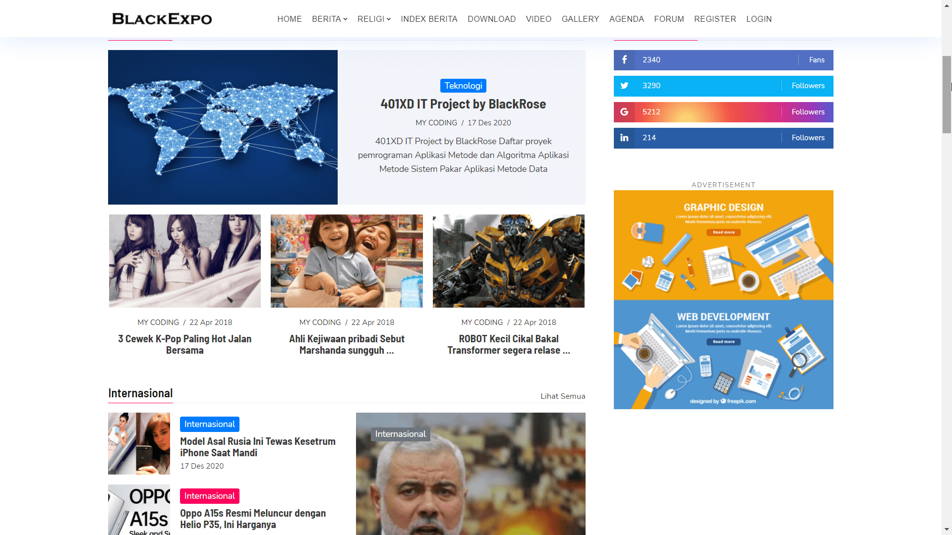Open the K-Pop article thumbnail
Viewport: 952px width, 535px height.
pos(185,261)
